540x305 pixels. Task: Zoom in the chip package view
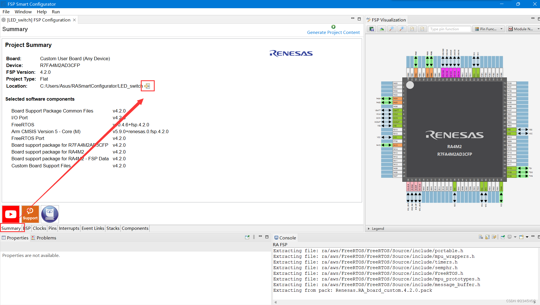pyautogui.click(x=402, y=29)
